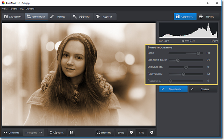Apply vignette with the Применить button

173,89
